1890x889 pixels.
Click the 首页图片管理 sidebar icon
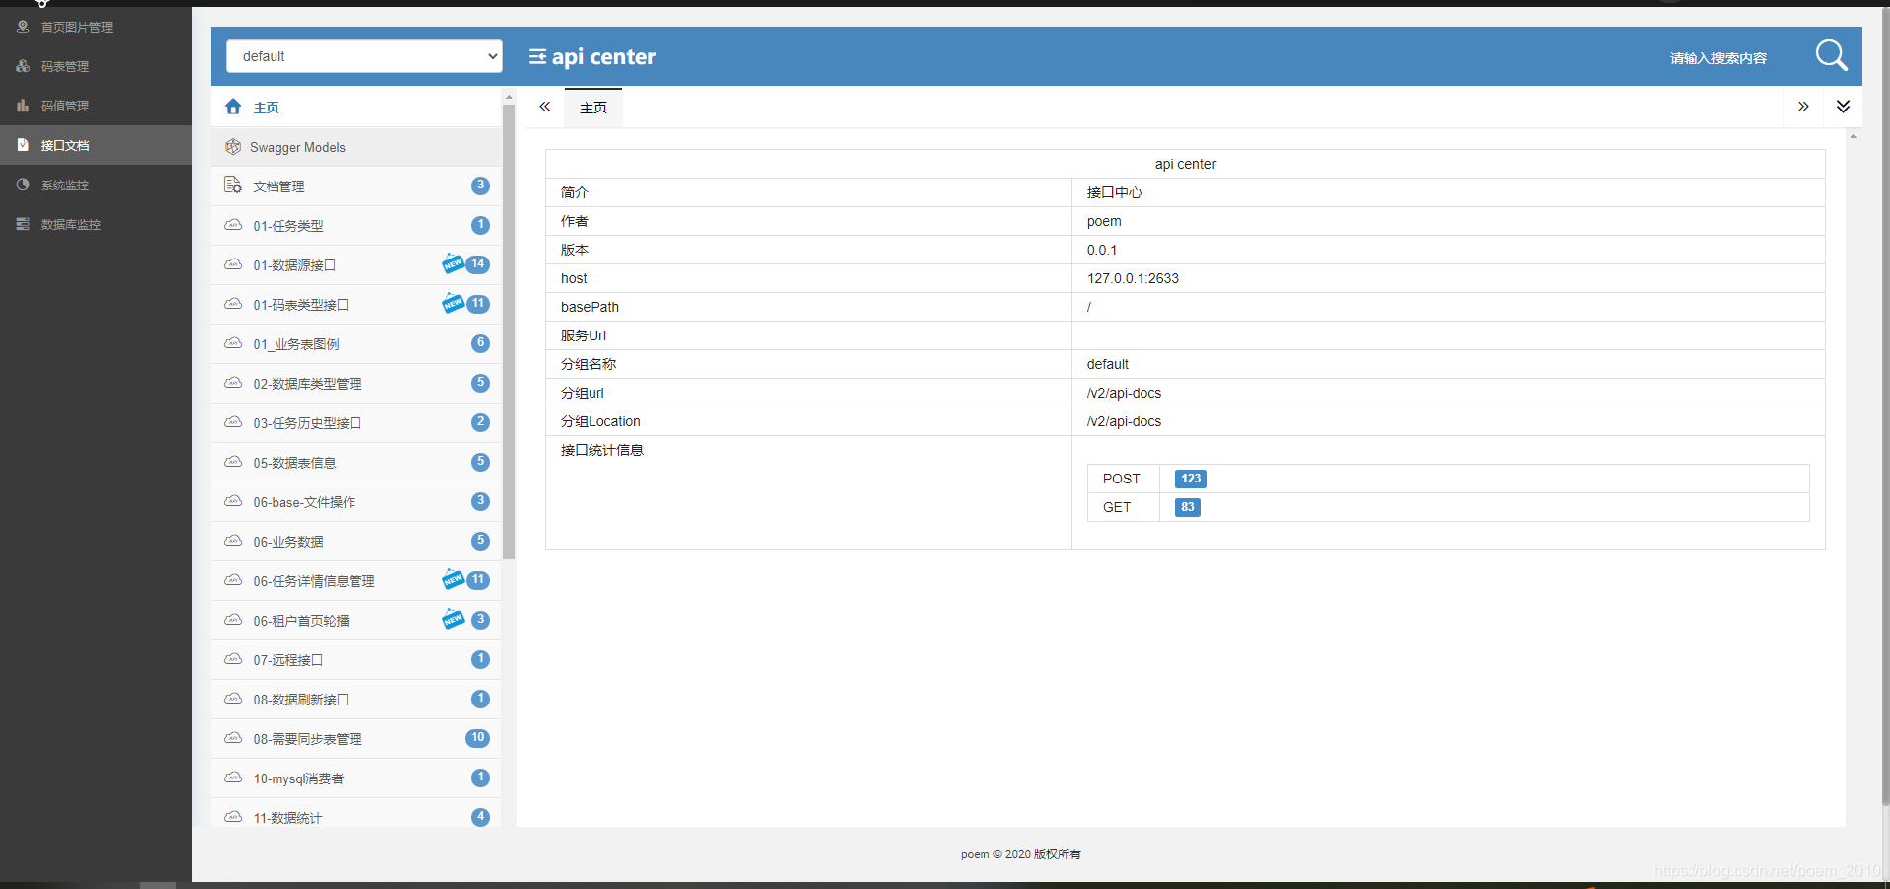point(23,27)
